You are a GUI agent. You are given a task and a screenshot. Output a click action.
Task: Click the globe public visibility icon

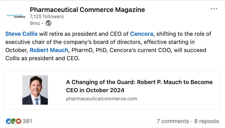pos(48,23)
